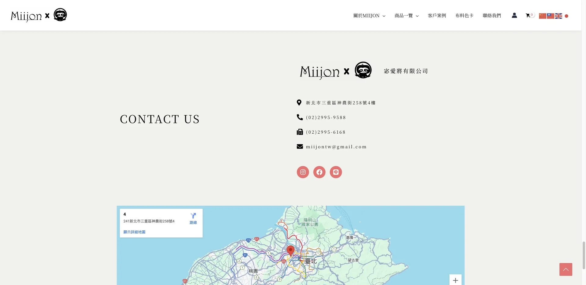Open the Instagram social icon
The width and height of the screenshot is (586, 285).
(303, 172)
